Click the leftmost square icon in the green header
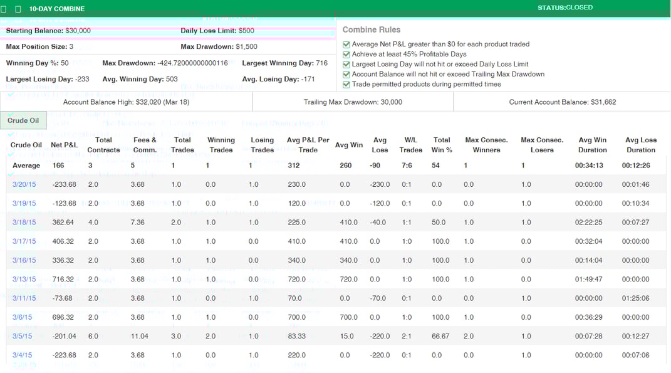Screen dimensions: 671x373 (4, 9)
